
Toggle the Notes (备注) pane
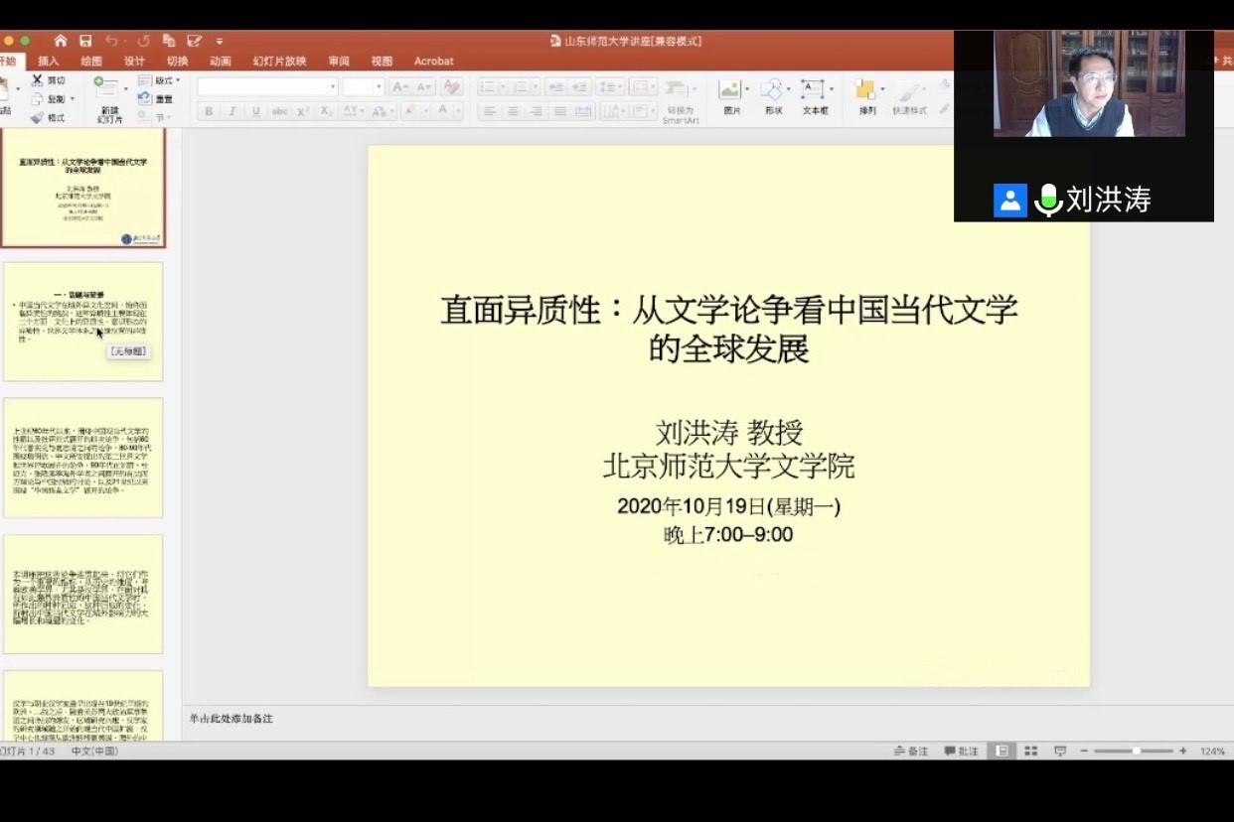(x=911, y=752)
